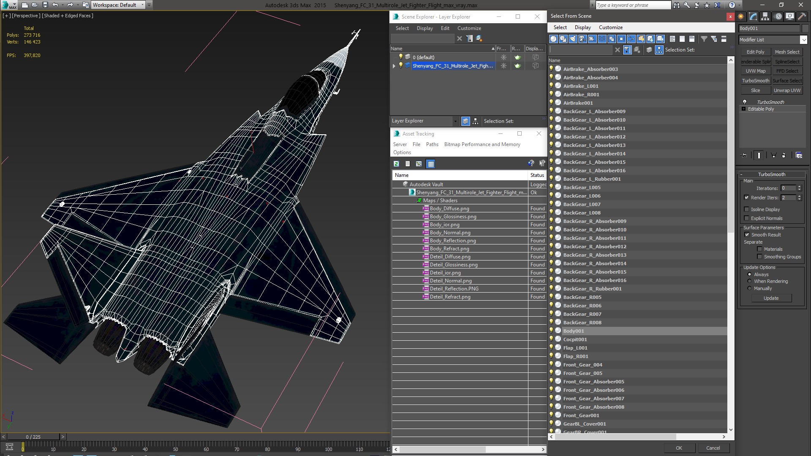Viewport: 811px width, 456px height.
Task: Switch to the Create panel tab
Action: (x=741, y=16)
